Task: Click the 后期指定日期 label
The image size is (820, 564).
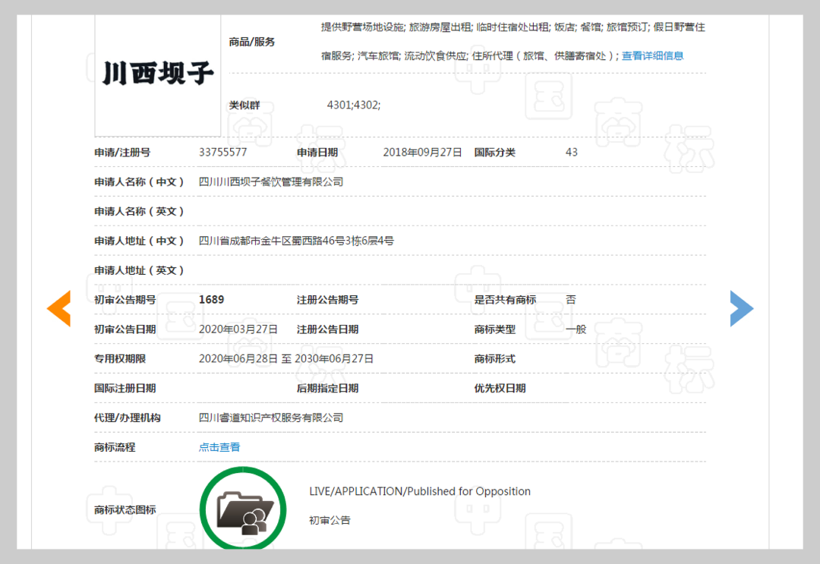Action: (327, 389)
